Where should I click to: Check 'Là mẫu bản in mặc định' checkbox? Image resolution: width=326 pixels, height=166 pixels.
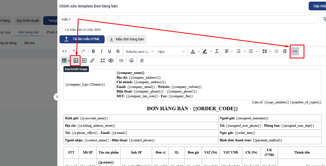coord(61,30)
